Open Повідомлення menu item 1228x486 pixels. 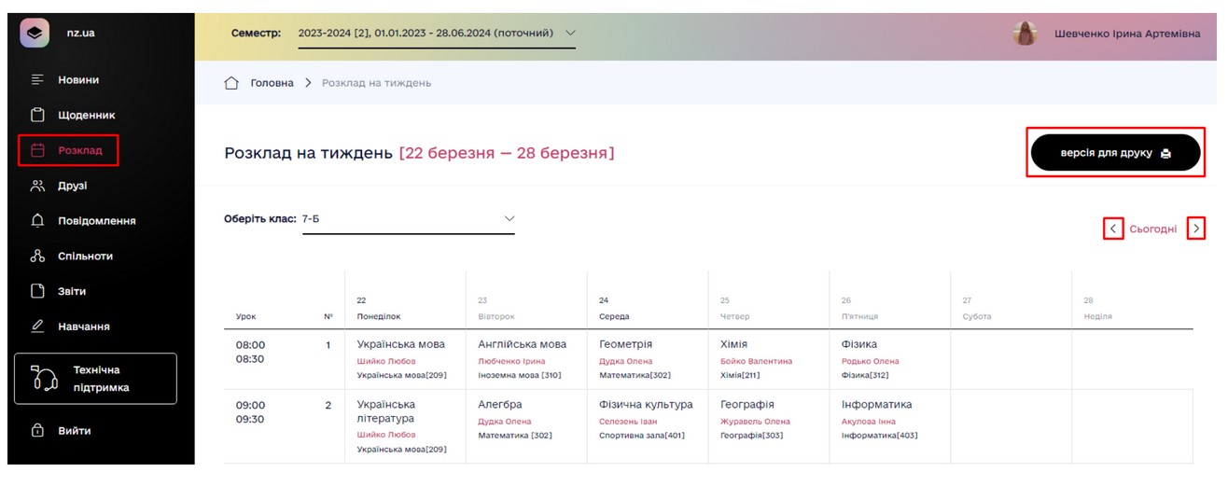pyautogui.click(x=97, y=221)
